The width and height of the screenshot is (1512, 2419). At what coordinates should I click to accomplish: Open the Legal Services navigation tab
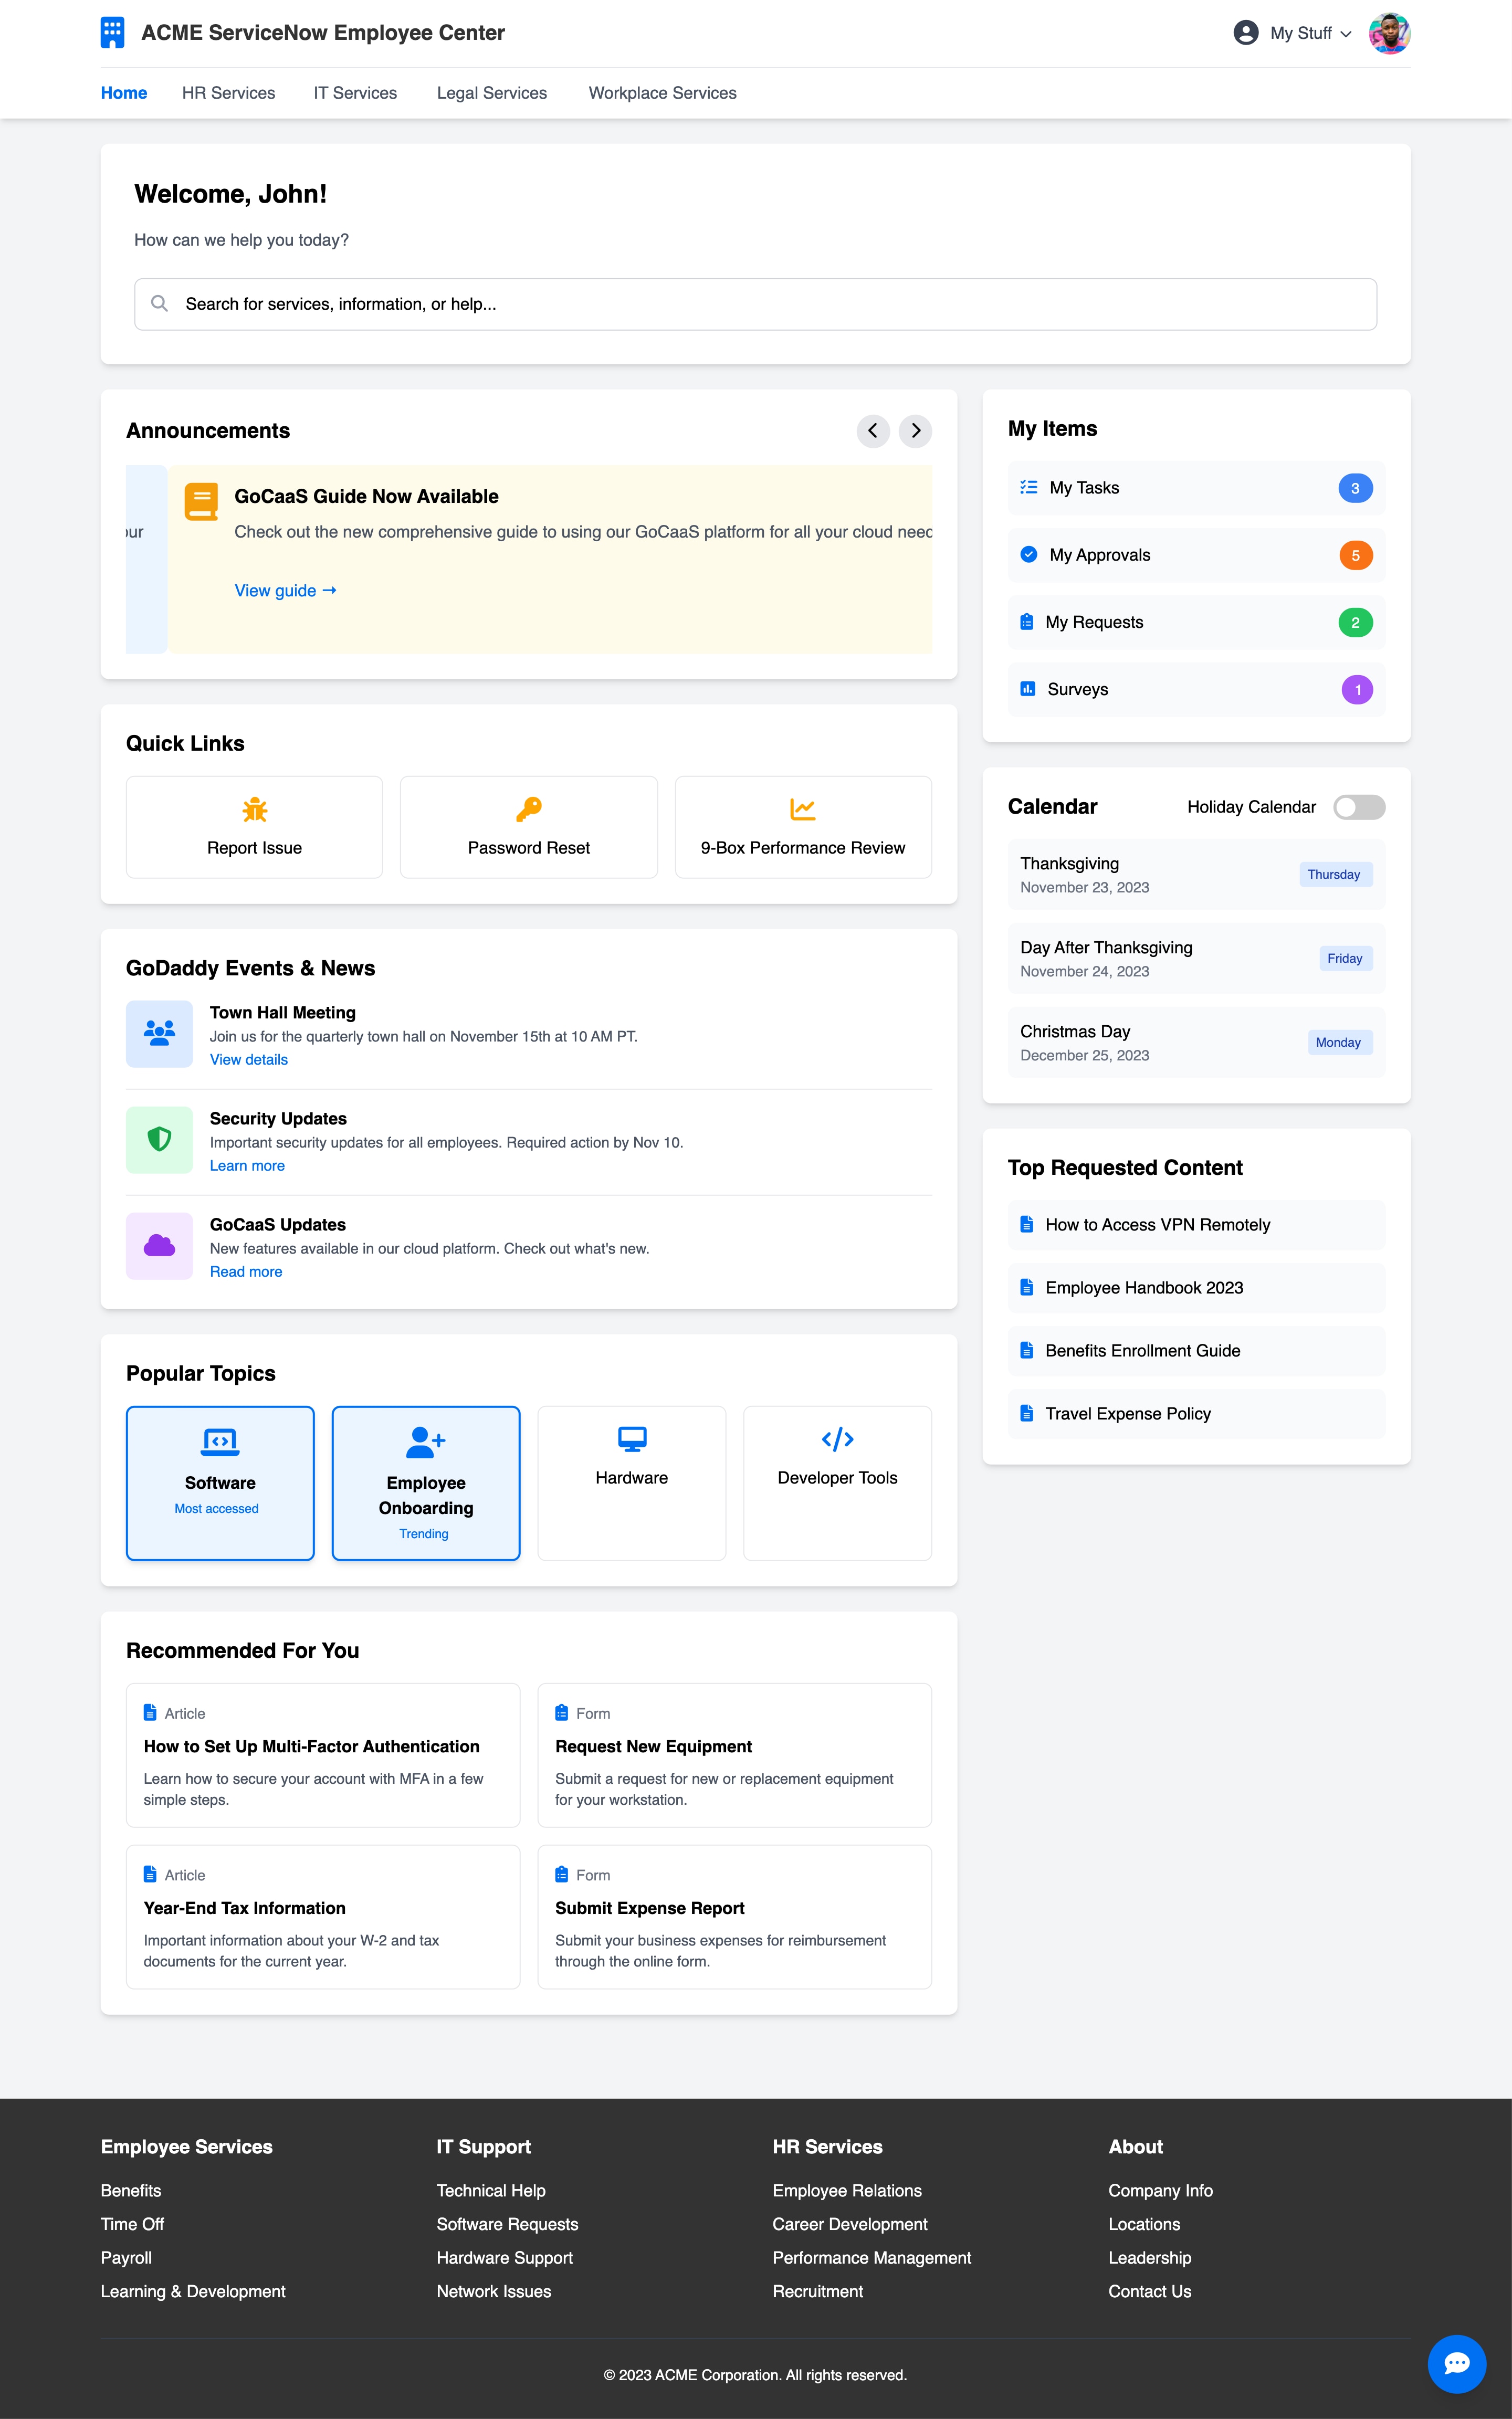pyautogui.click(x=491, y=92)
